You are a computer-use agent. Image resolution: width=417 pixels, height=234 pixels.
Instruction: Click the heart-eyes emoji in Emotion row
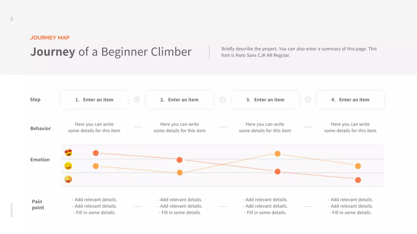(68, 152)
